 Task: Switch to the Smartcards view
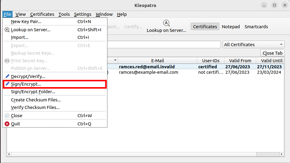[x=256, y=26]
